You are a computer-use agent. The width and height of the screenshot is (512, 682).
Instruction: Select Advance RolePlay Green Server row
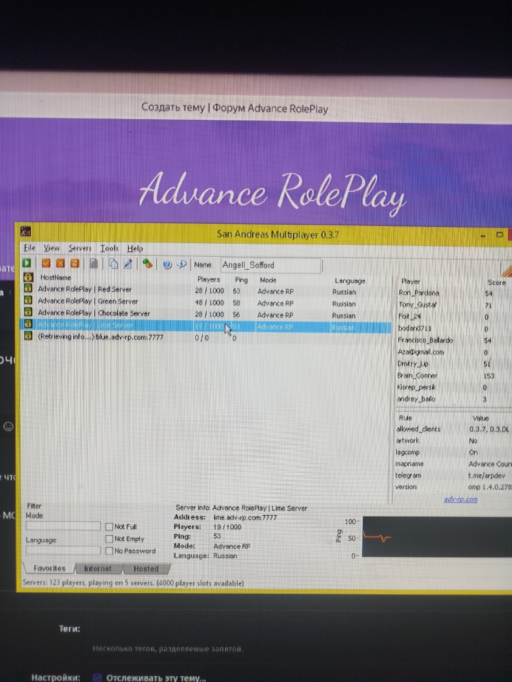(x=88, y=301)
